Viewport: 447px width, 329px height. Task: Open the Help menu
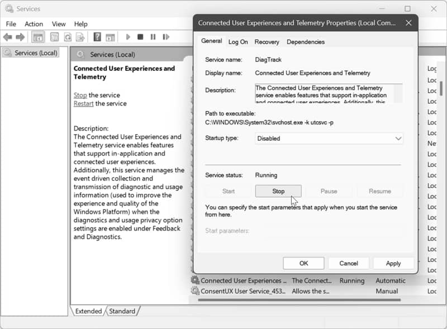pos(80,24)
